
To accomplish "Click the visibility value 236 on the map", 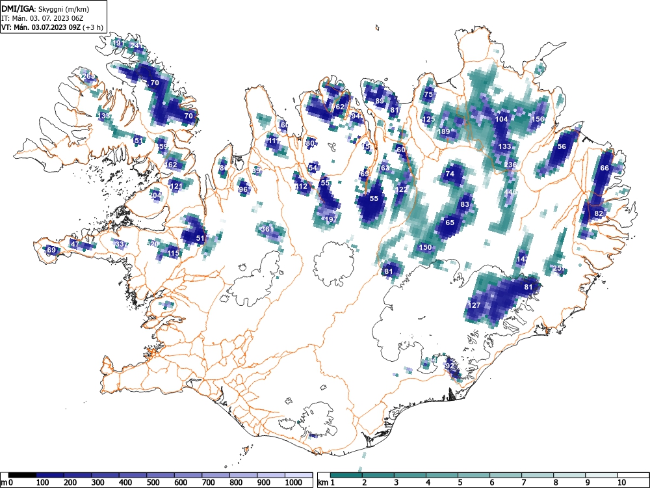I will 511,165.
